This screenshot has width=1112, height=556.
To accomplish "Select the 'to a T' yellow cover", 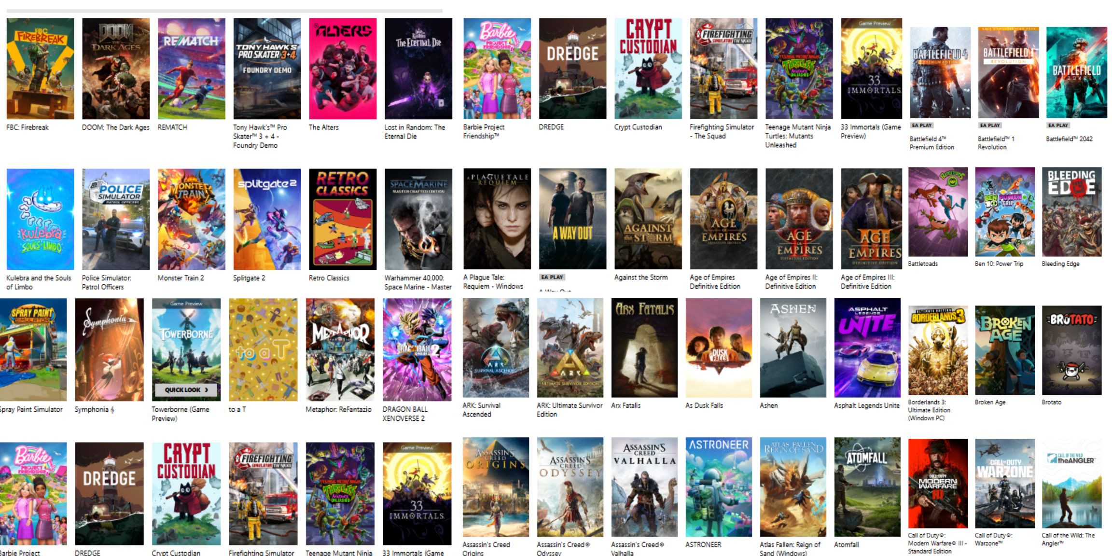I will click(263, 349).
